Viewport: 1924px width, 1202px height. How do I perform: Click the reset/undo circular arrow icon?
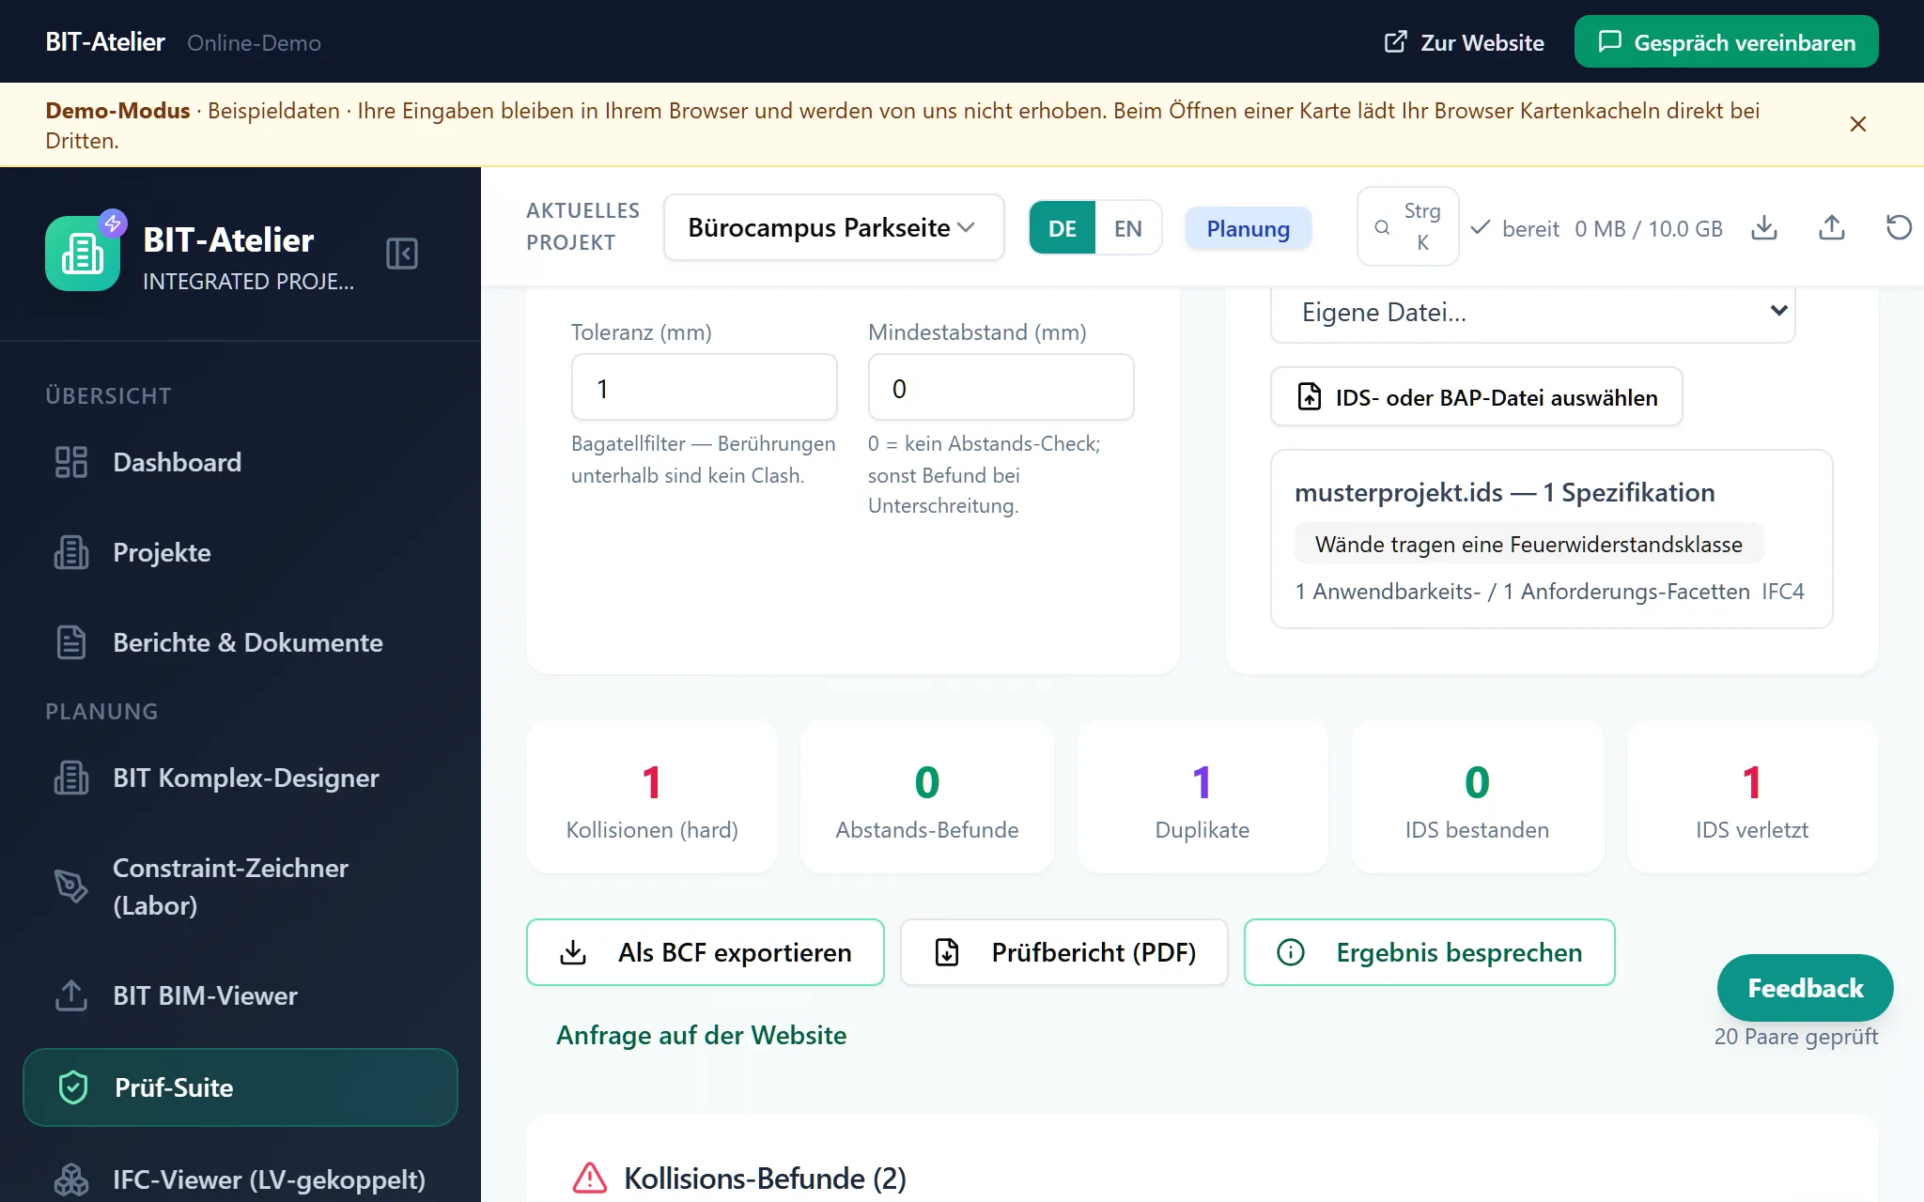pos(1899,228)
